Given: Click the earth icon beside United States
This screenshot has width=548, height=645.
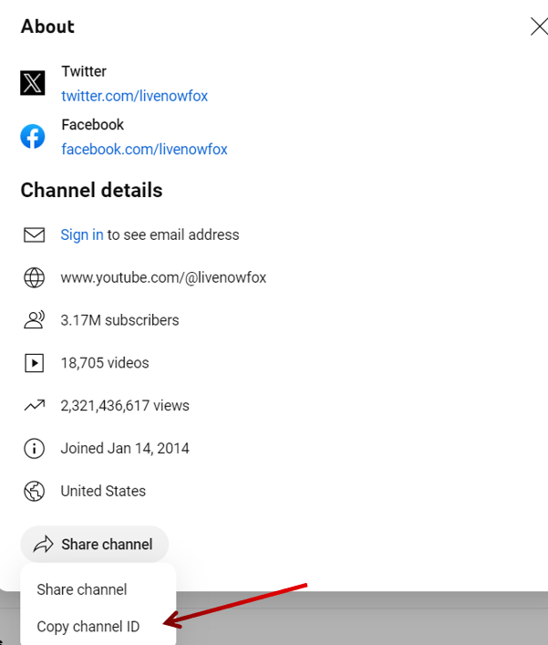Looking at the screenshot, I should 34,491.
